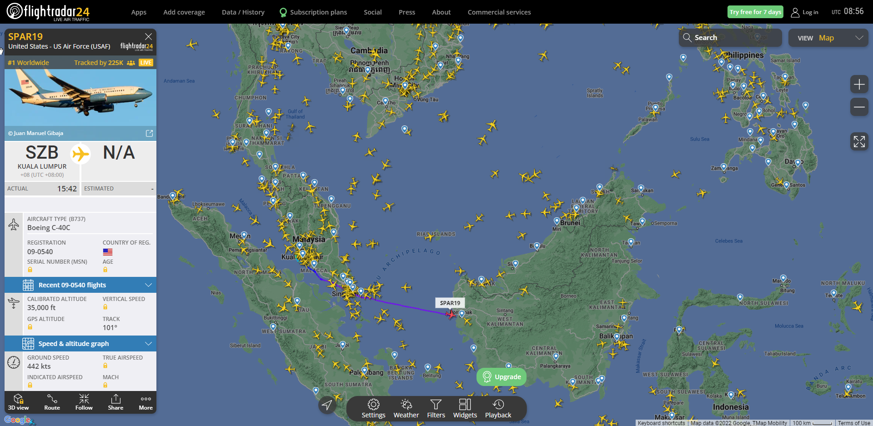The height and width of the screenshot is (426, 873).
Task: Open the Weather layer options
Action: [406, 408]
